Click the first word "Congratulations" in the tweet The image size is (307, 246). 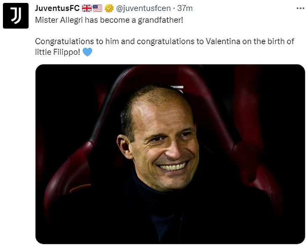coord(62,41)
